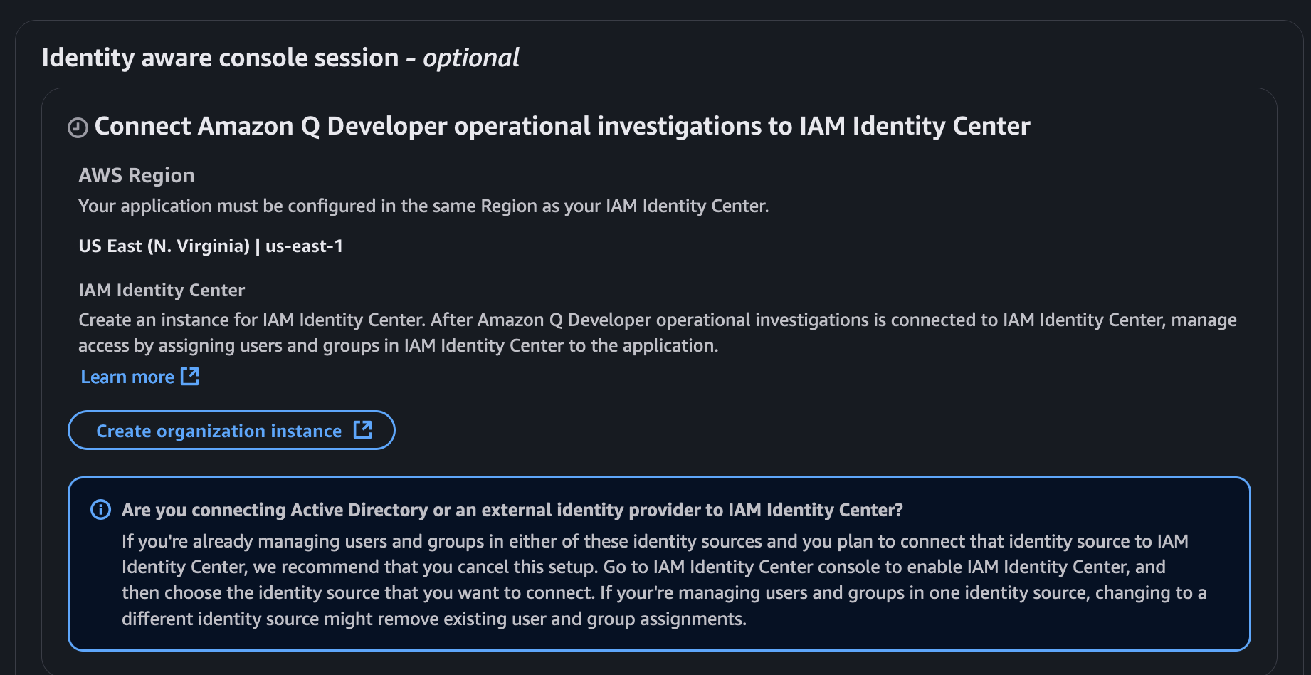The height and width of the screenshot is (675, 1311).
Task: Open the Learn more documentation link
Action: click(x=127, y=376)
